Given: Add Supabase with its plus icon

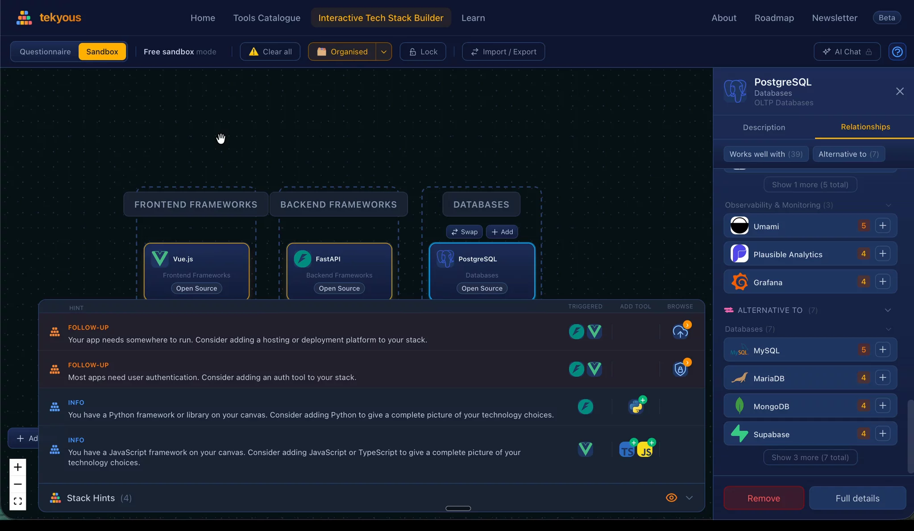Looking at the screenshot, I should pos(882,434).
